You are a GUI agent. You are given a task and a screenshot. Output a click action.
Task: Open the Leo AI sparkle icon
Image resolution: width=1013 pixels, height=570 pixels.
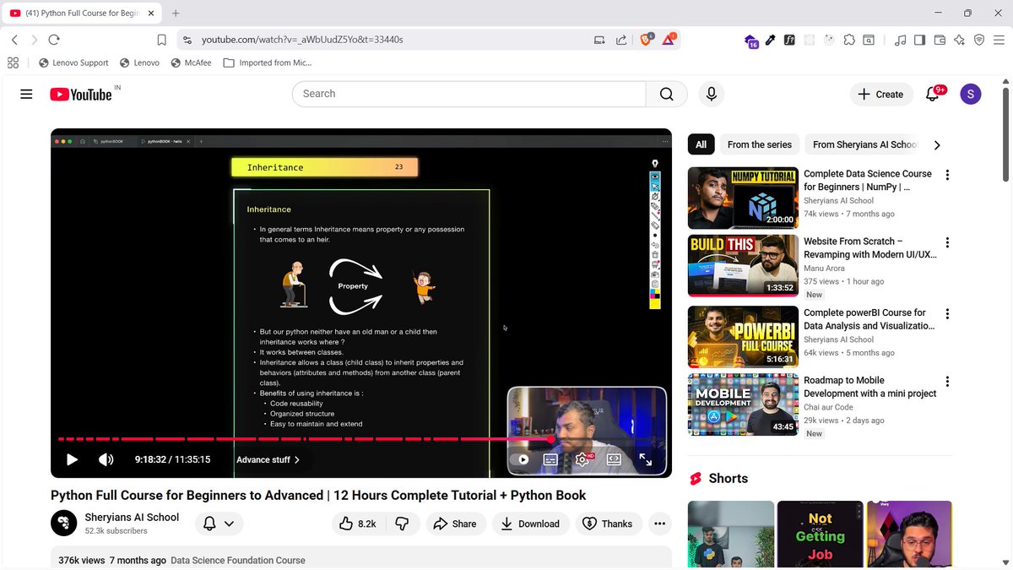(959, 40)
